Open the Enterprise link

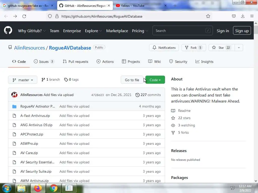pos(72,31)
